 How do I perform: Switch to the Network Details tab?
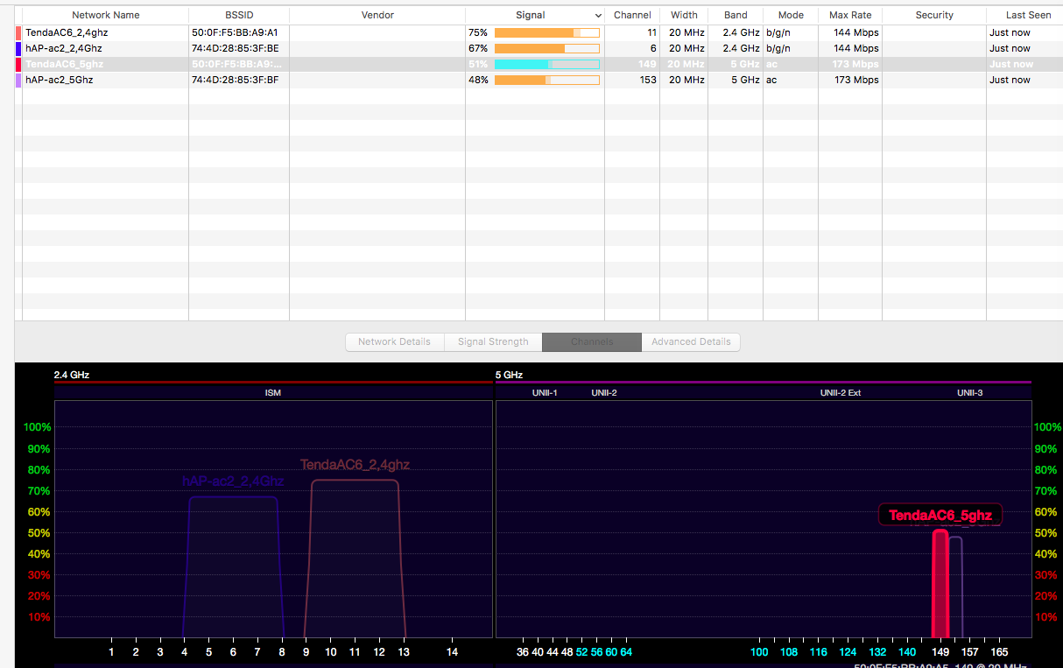pos(395,341)
